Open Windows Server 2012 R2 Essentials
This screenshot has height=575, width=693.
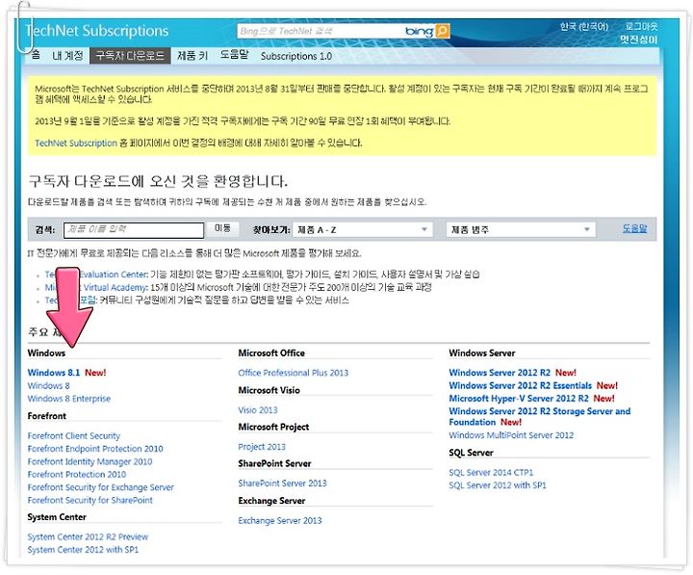click(x=520, y=385)
